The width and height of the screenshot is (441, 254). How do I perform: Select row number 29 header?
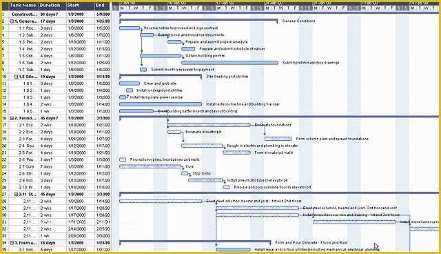click(5, 208)
